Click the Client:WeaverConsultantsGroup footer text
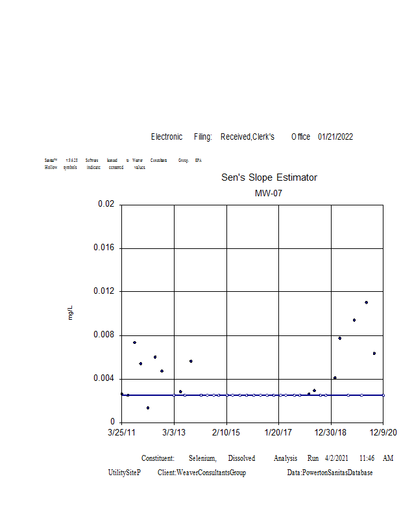 point(202,473)
